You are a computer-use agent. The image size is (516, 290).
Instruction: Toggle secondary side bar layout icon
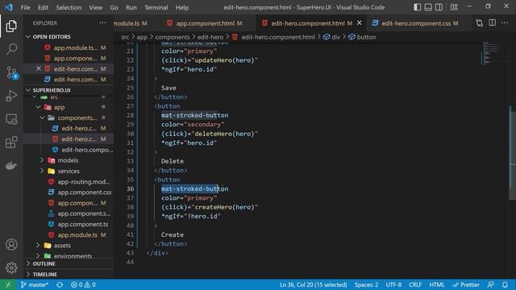[x=439, y=7]
